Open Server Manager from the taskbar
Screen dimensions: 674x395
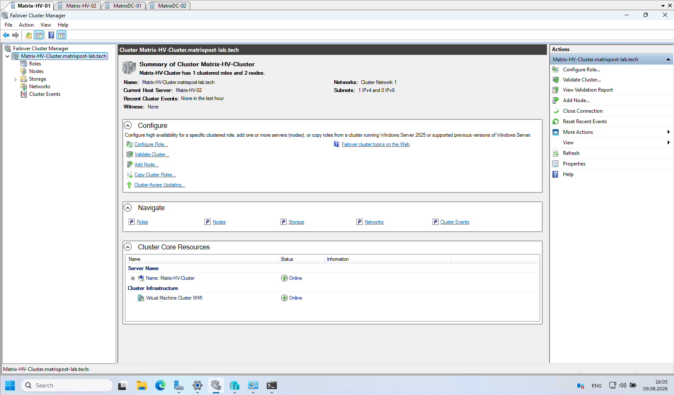tap(179, 385)
